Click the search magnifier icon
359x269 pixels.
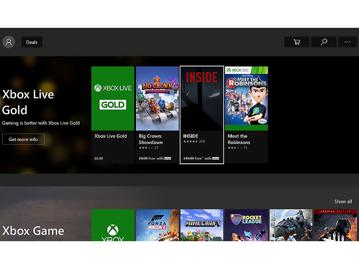pyautogui.click(x=324, y=42)
